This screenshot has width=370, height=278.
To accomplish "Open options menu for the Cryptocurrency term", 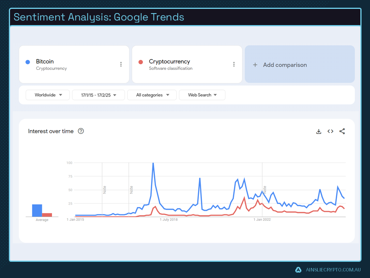I will [x=234, y=64].
